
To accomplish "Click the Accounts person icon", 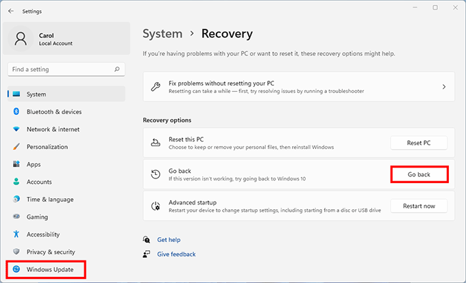I will tap(16, 181).
